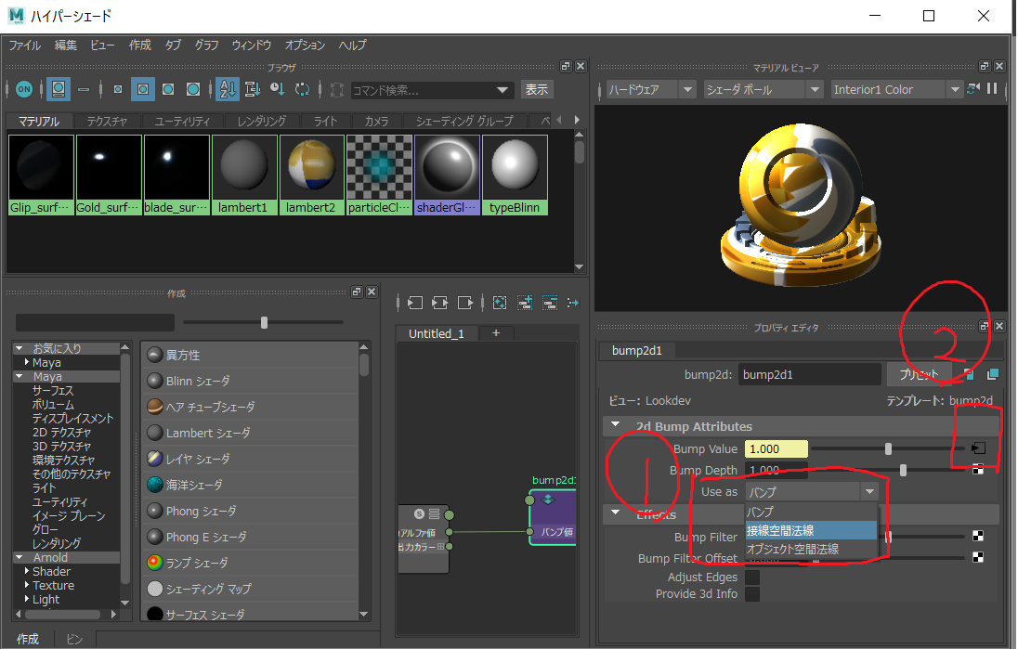Screen dimensions: 1018x649
Task: Float the Browser panel
Action: (x=566, y=66)
